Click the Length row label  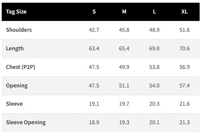click(15, 49)
